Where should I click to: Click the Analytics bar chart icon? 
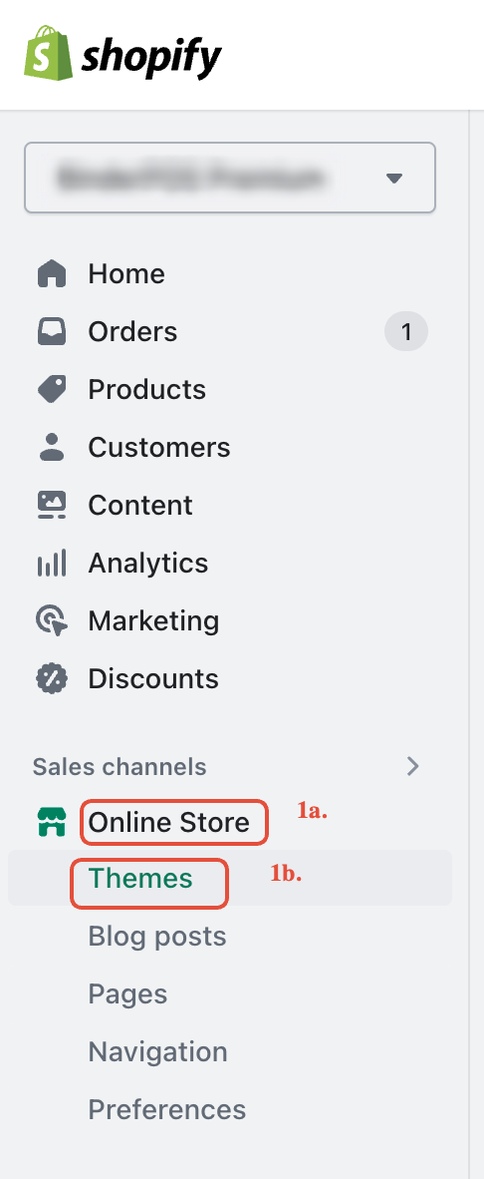click(x=52, y=563)
